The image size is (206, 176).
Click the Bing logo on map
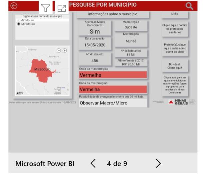coord(20,93)
